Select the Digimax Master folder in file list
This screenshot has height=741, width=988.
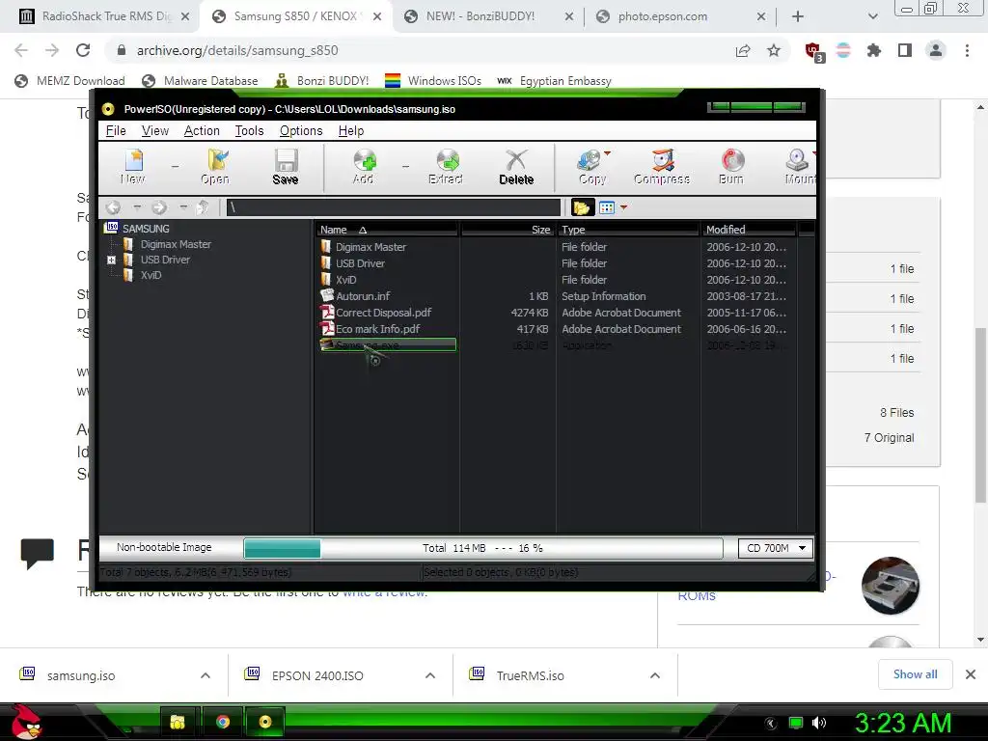click(x=370, y=247)
